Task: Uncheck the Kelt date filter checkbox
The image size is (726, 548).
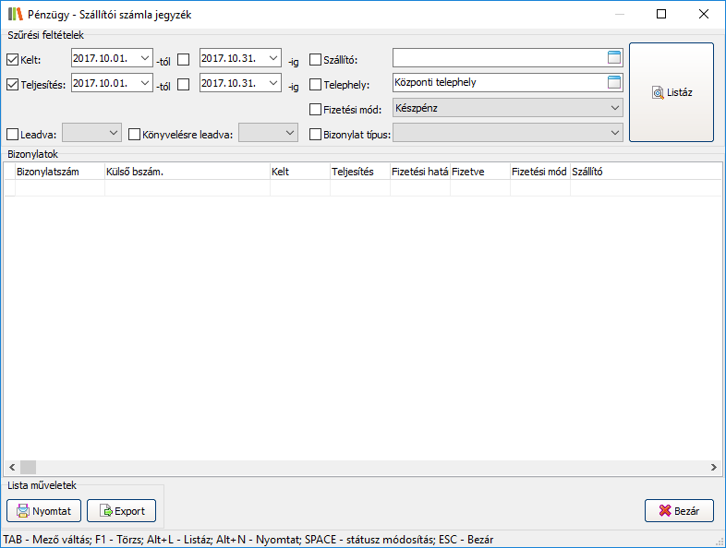Action: coord(13,60)
